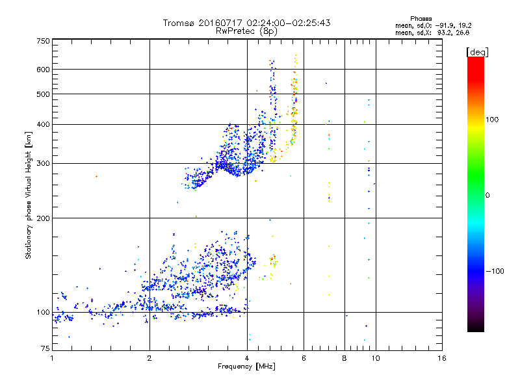The width and height of the screenshot is (520, 390).
Task: Click the y-axis tick label '75'
Action: pyautogui.click(x=45, y=348)
